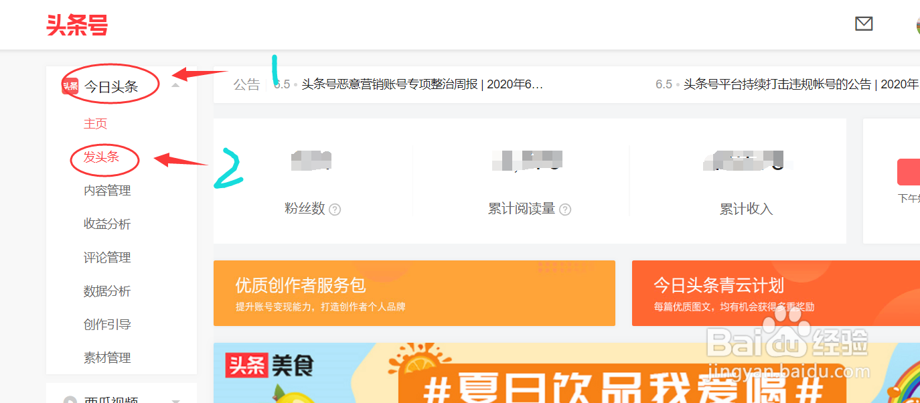Open 收益分析 in the sidebar
The width and height of the screenshot is (920, 403).
click(x=107, y=224)
